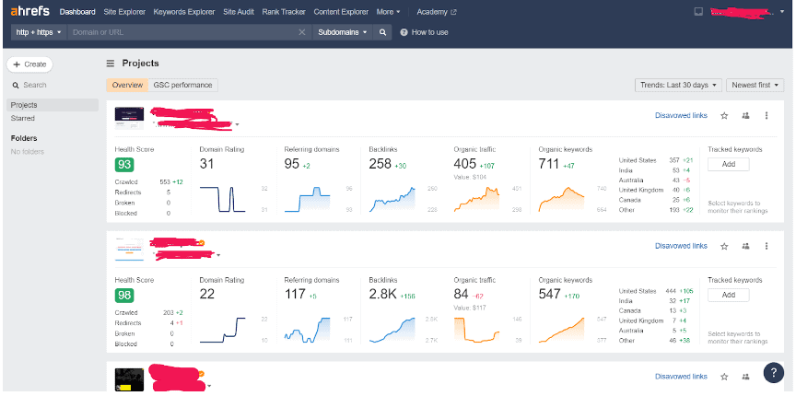Star the first project

tap(724, 116)
